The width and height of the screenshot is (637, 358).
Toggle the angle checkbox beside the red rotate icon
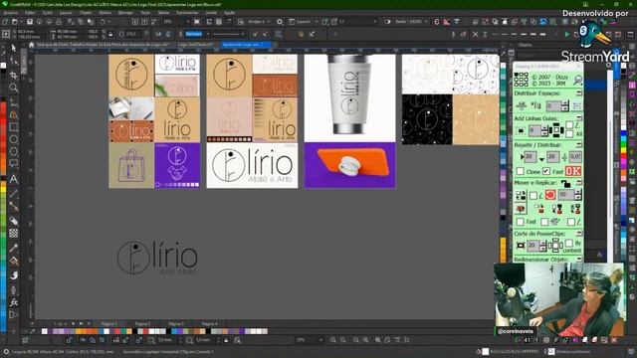click(x=533, y=196)
